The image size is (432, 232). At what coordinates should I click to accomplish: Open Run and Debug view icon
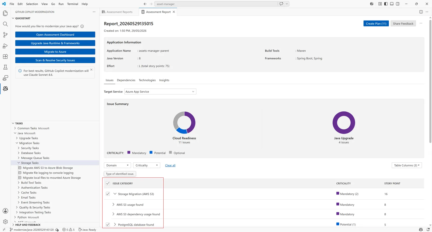click(x=5, y=46)
